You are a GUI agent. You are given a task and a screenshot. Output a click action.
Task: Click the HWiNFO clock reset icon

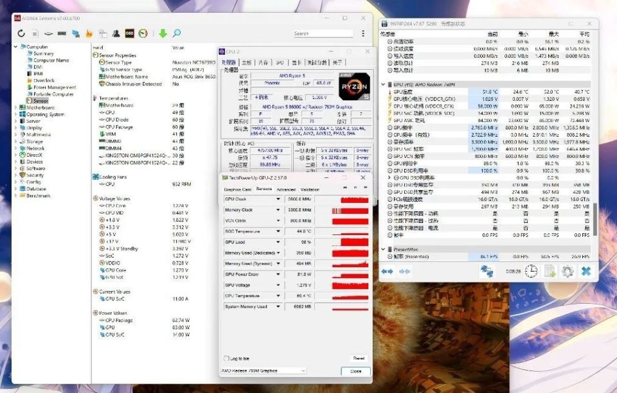pos(531,271)
